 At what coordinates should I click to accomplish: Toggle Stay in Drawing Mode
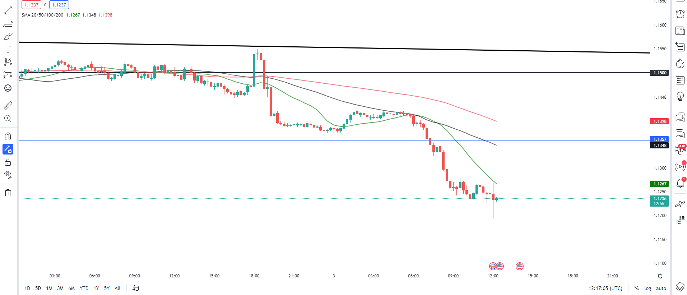(8, 149)
